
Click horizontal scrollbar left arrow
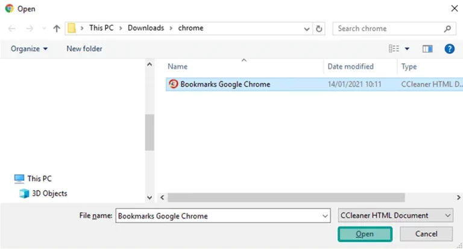coord(162,198)
